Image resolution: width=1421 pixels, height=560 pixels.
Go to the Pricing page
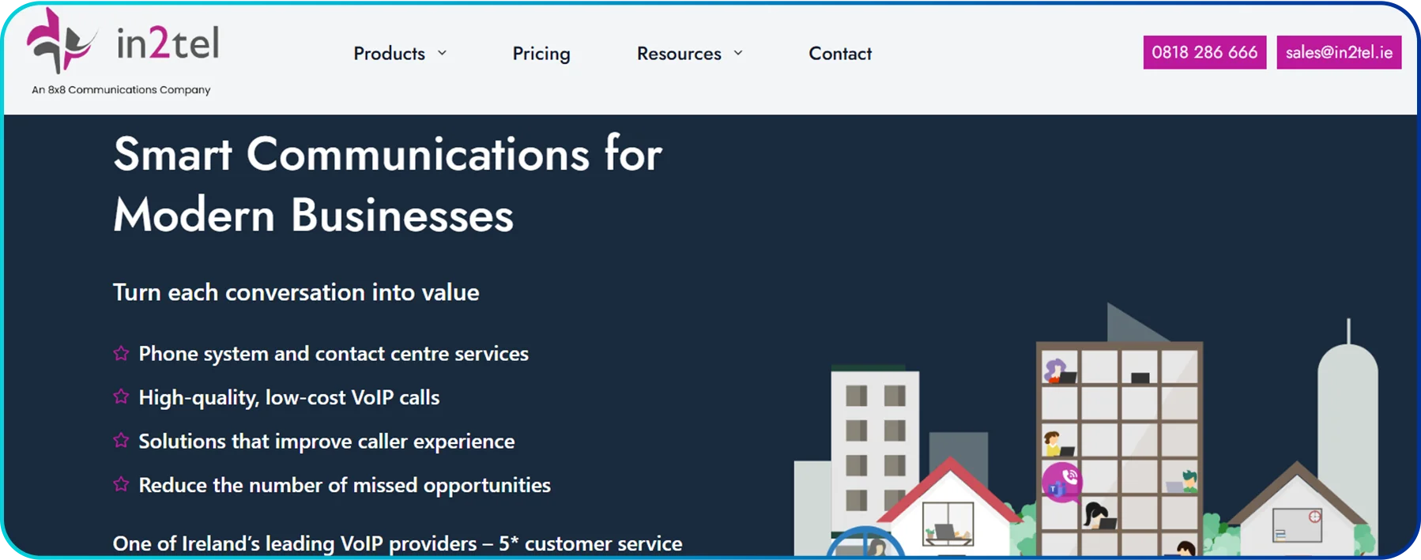point(541,54)
